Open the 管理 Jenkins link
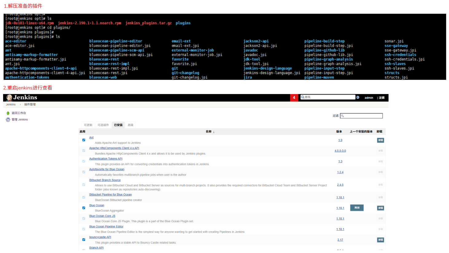449x253 pixels. click(x=20, y=120)
